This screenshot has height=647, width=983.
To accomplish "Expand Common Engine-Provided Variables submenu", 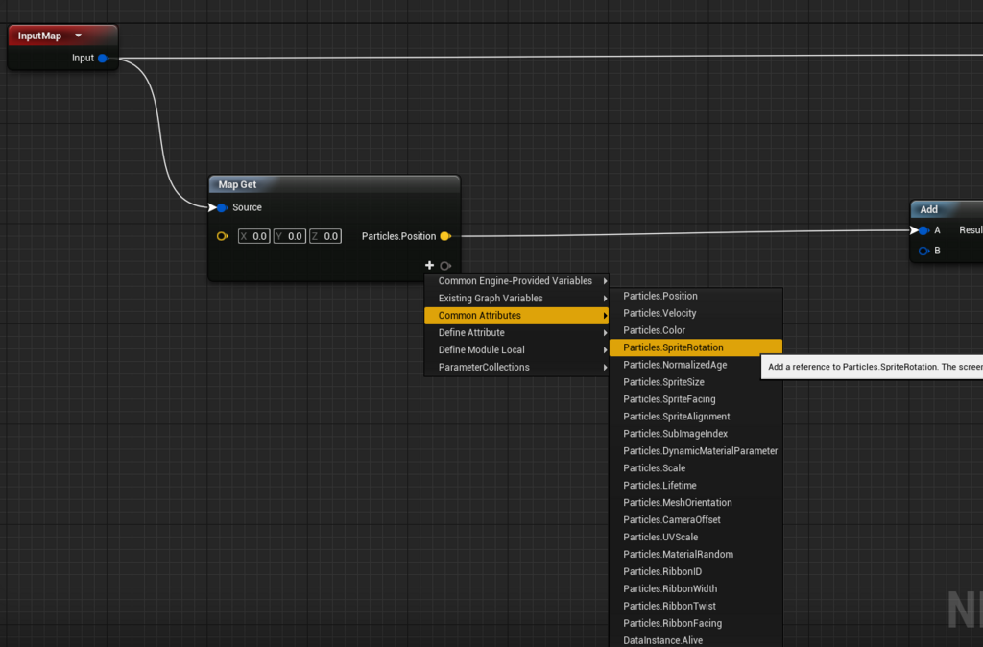I will (516, 281).
